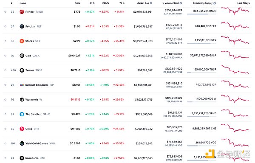Star Render to add to watchlist

pyautogui.click(x=6, y=12)
